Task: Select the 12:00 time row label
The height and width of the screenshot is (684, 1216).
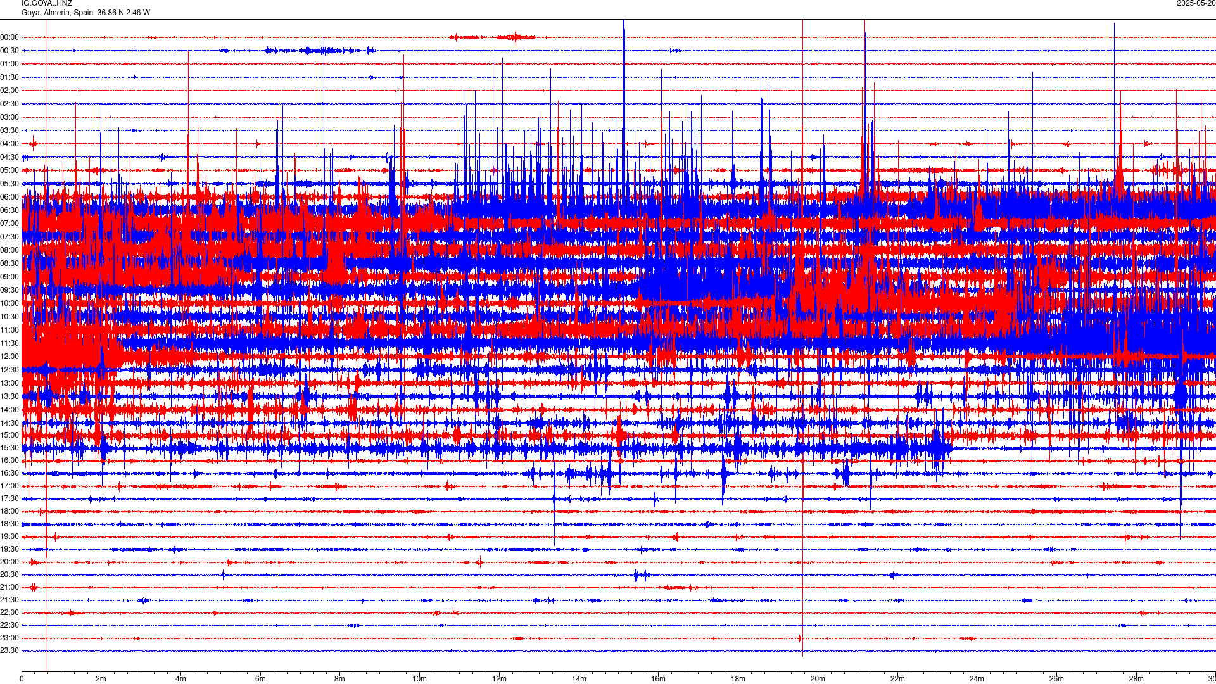Action: pyautogui.click(x=9, y=357)
